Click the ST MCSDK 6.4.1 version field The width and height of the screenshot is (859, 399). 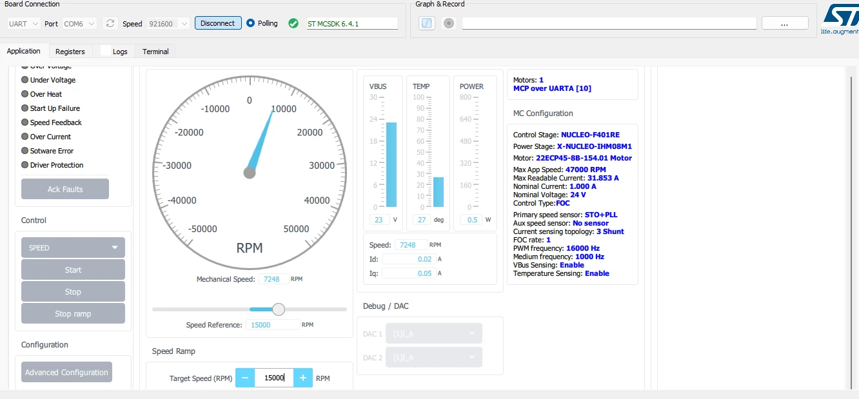[351, 23]
